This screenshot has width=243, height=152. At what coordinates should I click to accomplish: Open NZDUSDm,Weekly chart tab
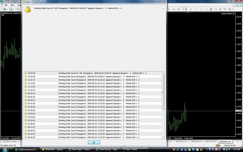[x=10, y=142]
